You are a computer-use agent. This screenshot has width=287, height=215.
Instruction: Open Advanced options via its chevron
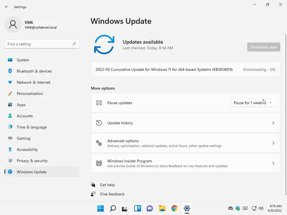273,143
